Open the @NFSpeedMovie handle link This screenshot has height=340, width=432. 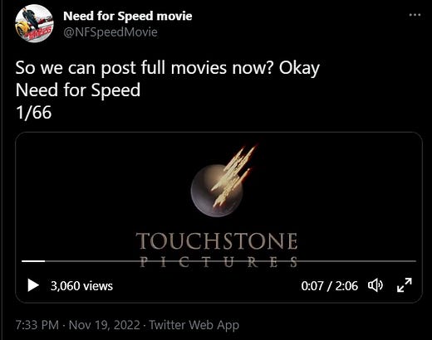pyautogui.click(x=110, y=32)
